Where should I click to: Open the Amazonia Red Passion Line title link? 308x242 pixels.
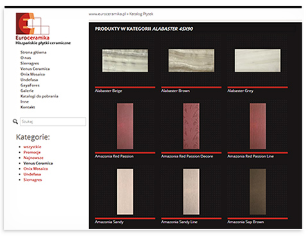(x=251, y=157)
